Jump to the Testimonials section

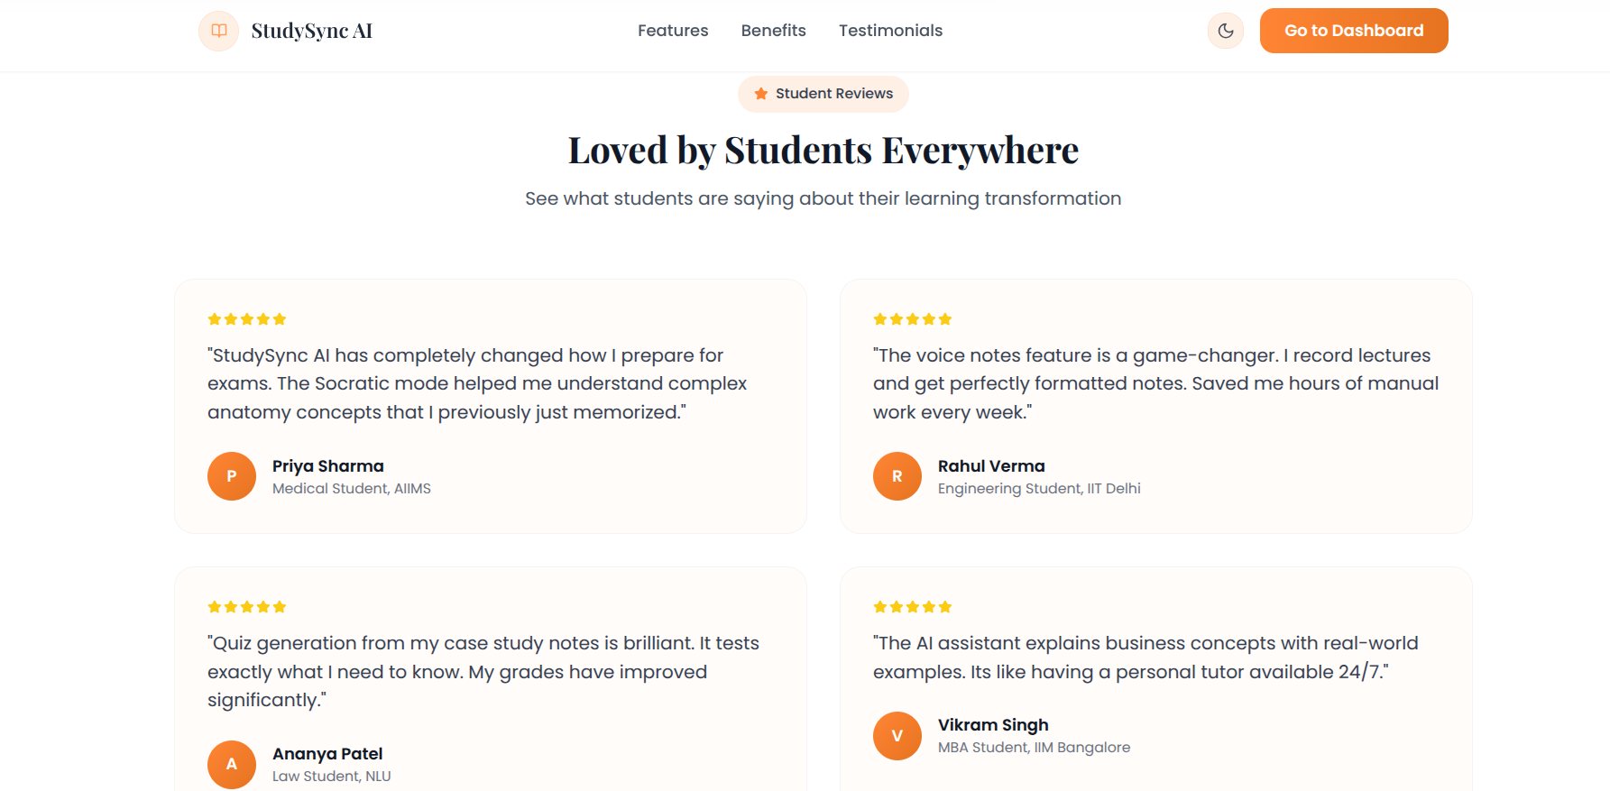tap(890, 31)
